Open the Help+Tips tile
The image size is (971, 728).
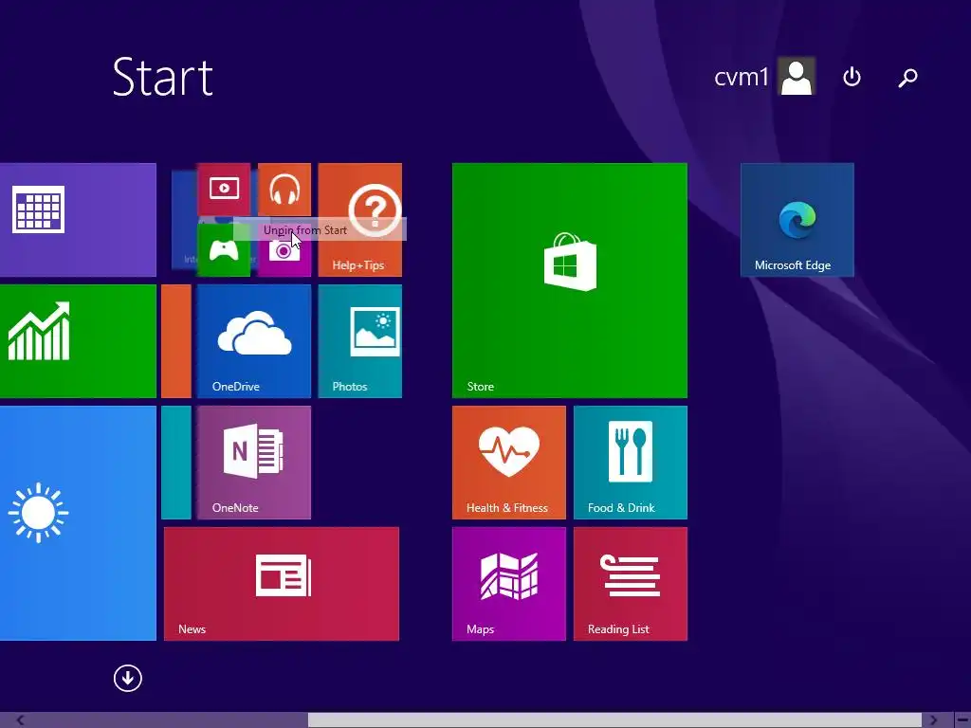[359, 220]
